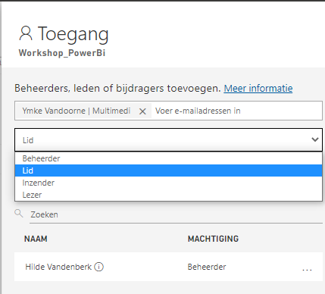Collapse role dropdown using chevron arrow
The height and width of the screenshot is (294, 325).
click(315, 139)
